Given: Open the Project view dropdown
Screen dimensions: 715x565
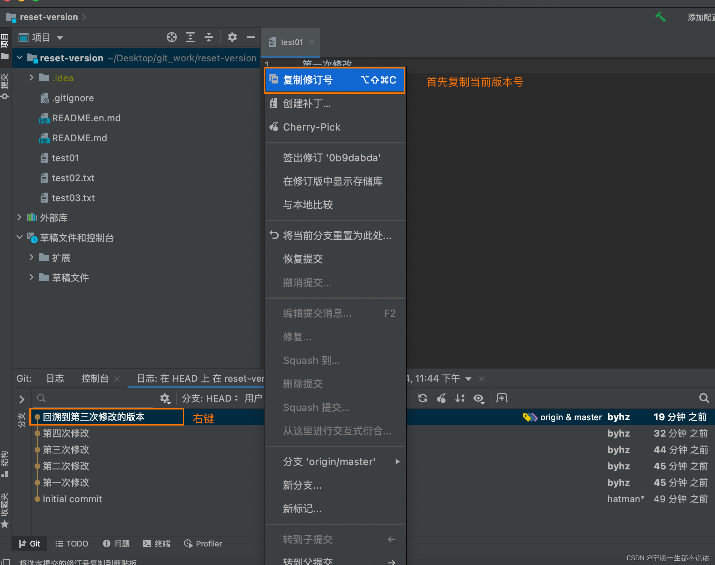Looking at the screenshot, I should [x=41, y=37].
